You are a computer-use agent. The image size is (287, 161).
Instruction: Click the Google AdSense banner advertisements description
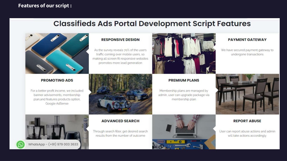tap(57, 97)
